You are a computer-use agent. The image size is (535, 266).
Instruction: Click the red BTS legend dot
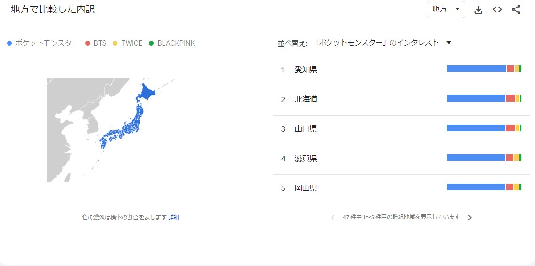(88, 43)
